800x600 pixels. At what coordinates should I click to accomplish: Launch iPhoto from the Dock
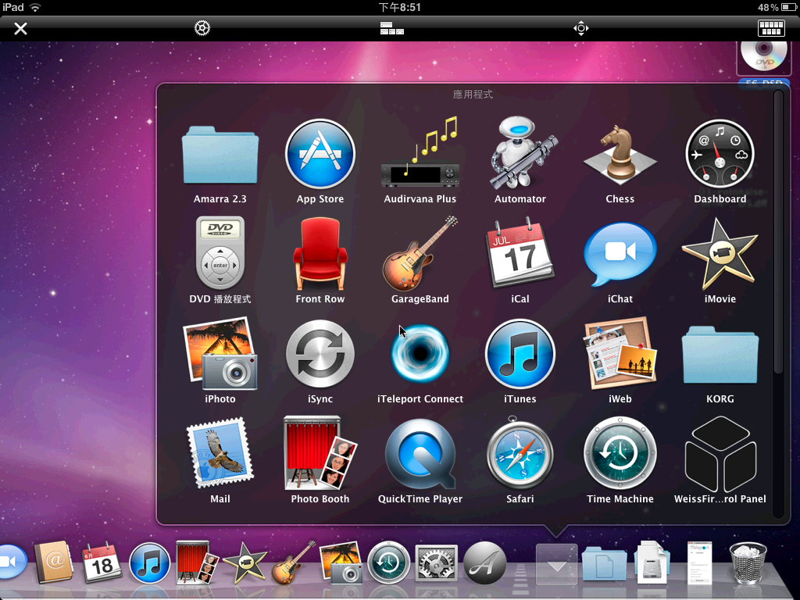tap(341, 562)
